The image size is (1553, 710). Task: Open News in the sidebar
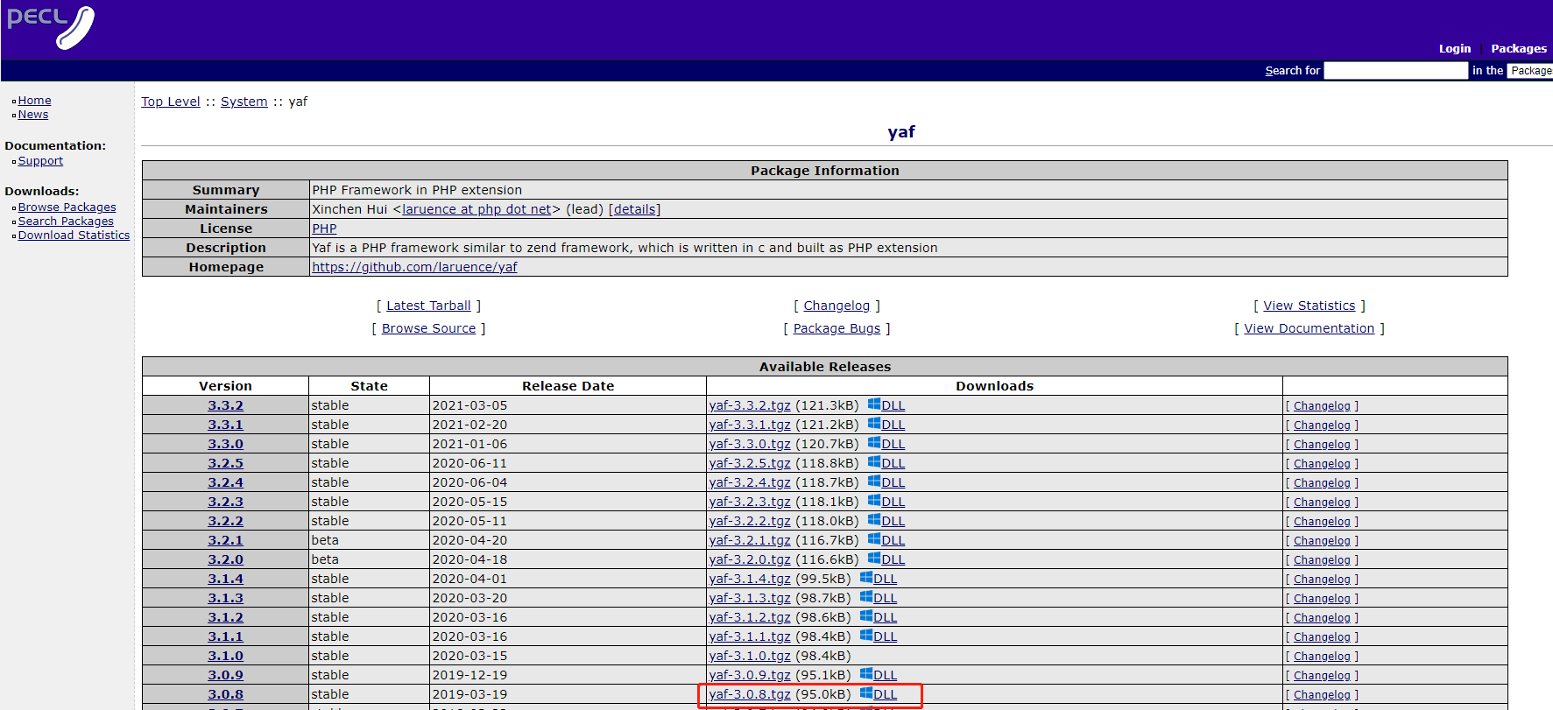tap(33, 115)
